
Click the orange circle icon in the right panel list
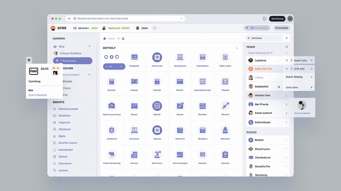tap(251, 69)
